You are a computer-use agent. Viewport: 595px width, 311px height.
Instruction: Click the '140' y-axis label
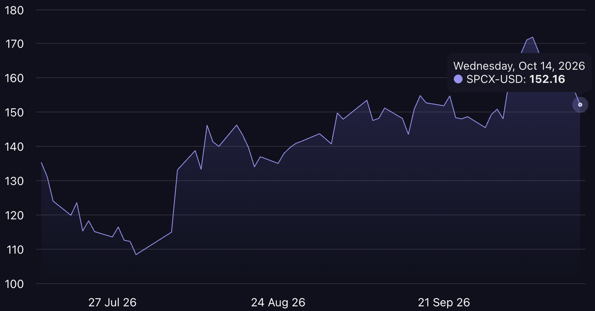click(15, 146)
